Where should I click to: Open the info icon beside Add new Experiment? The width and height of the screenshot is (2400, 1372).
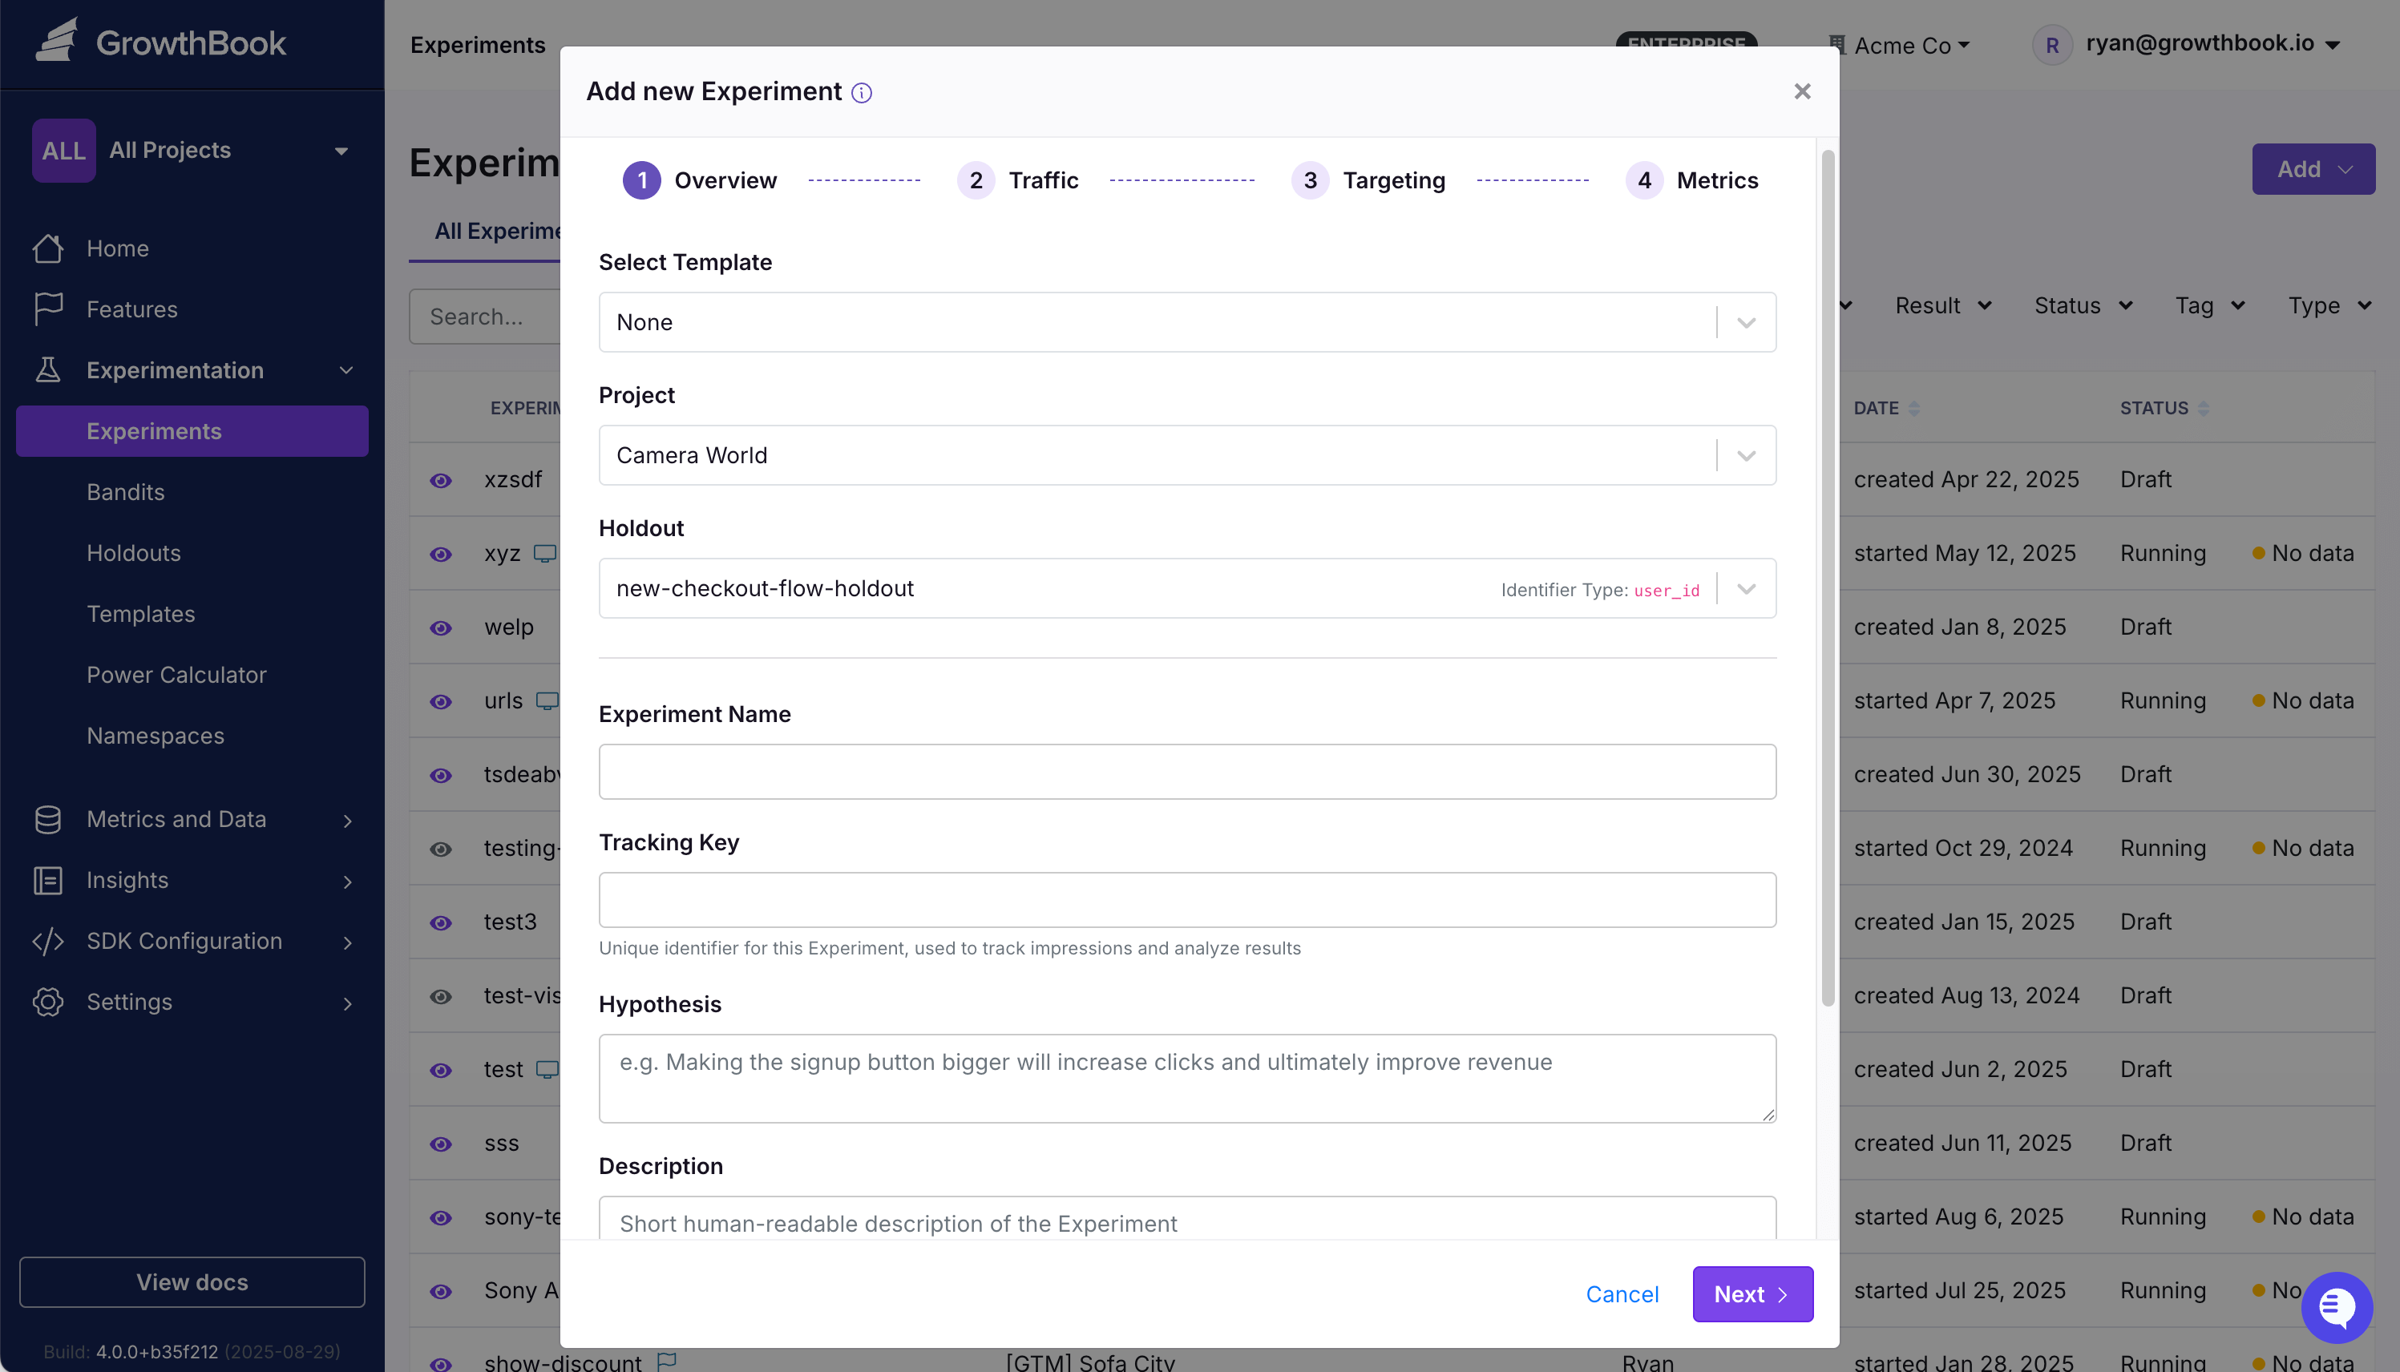(861, 92)
